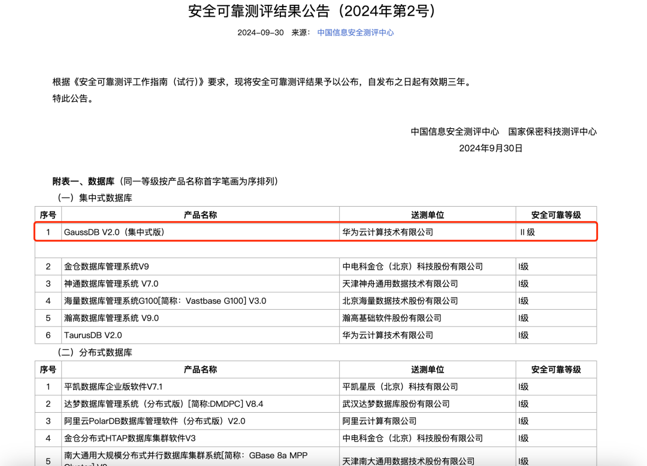647x466 pixels.
Task: Select the 海量数据库管理系统G100 Vastbase cell
Action: pyautogui.click(x=201, y=301)
